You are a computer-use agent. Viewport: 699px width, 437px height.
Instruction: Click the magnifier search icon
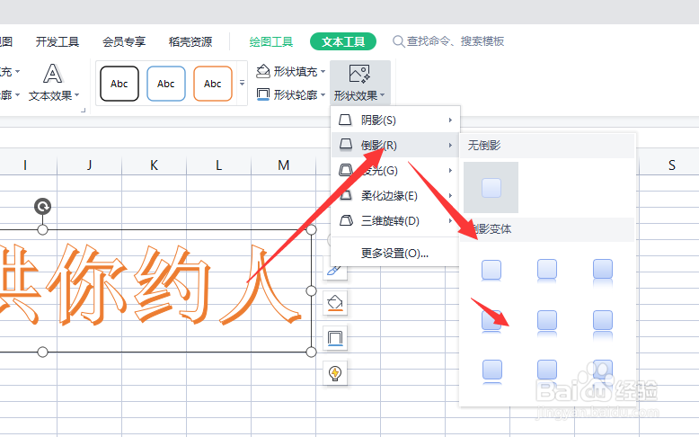point(398,41)
